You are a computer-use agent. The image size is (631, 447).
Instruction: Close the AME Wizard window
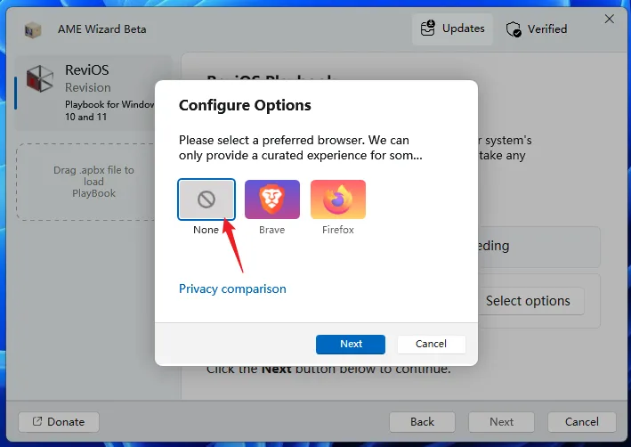[610, 19]
